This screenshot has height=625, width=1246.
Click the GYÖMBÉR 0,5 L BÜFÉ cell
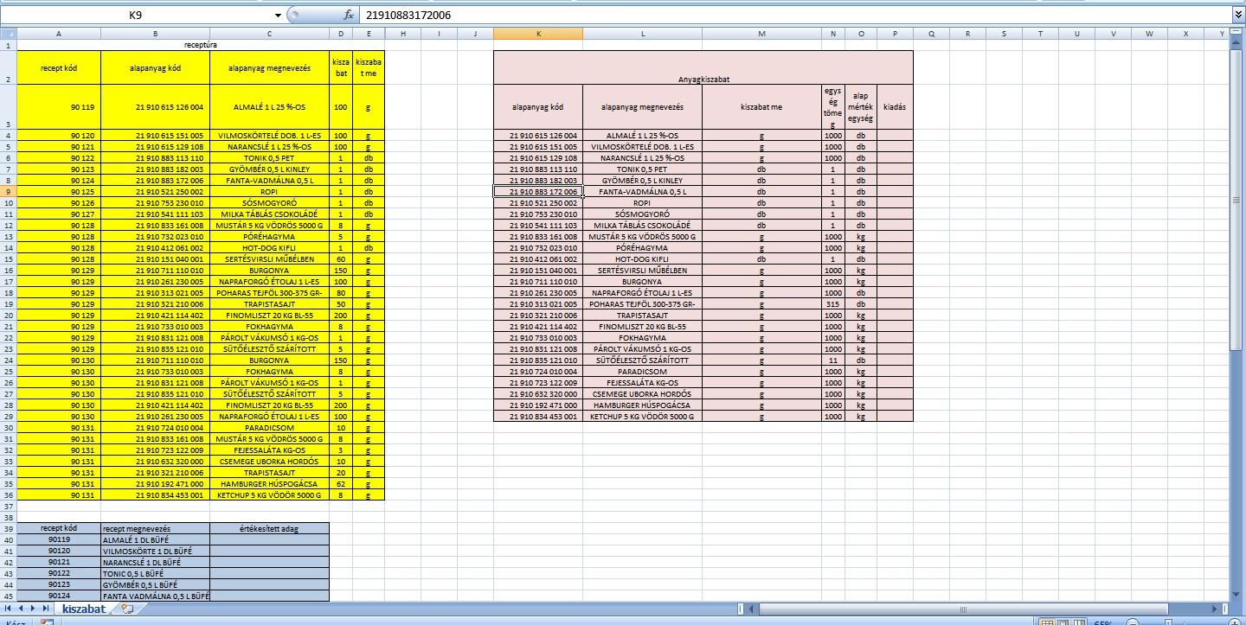click(156, 584)
